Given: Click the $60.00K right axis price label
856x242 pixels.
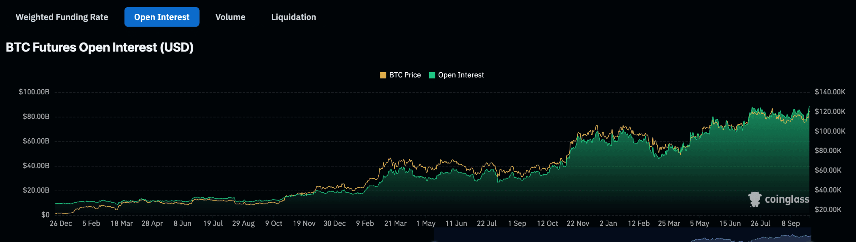Looking at the screenshot, I should [828, 170].
